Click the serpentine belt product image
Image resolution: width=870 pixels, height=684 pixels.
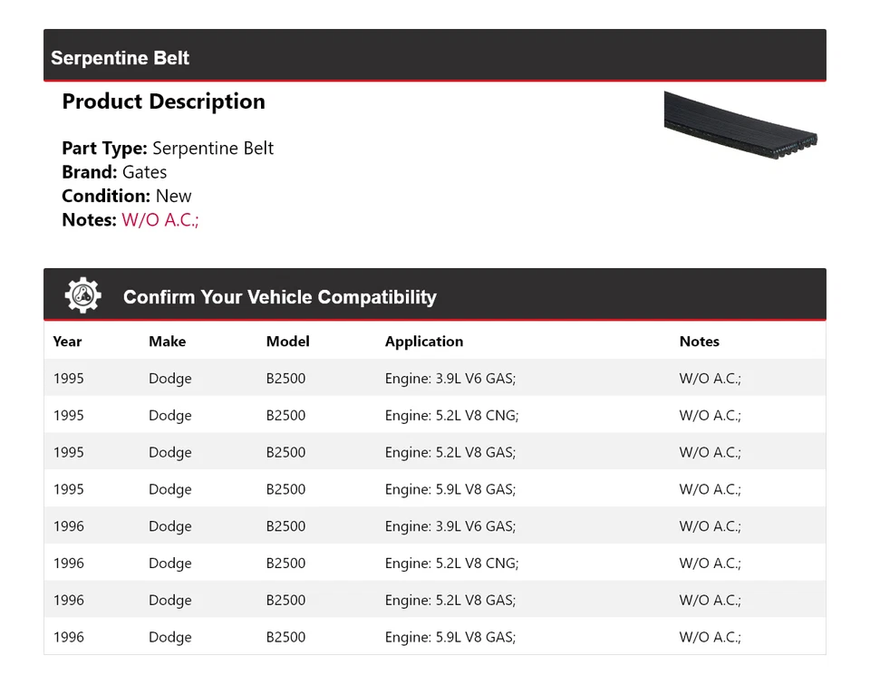tap(740, 128)
